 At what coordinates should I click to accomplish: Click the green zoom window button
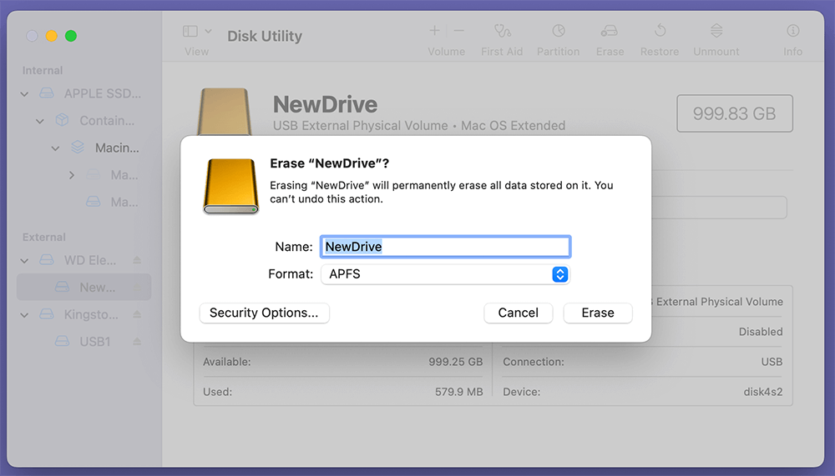[71, 36]
